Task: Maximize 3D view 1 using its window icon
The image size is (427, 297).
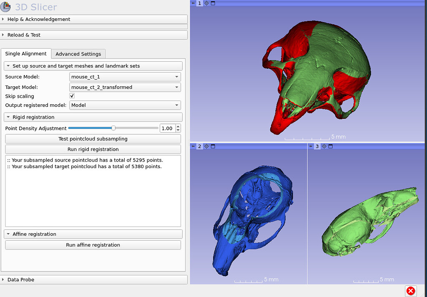Action: point(213,3)
